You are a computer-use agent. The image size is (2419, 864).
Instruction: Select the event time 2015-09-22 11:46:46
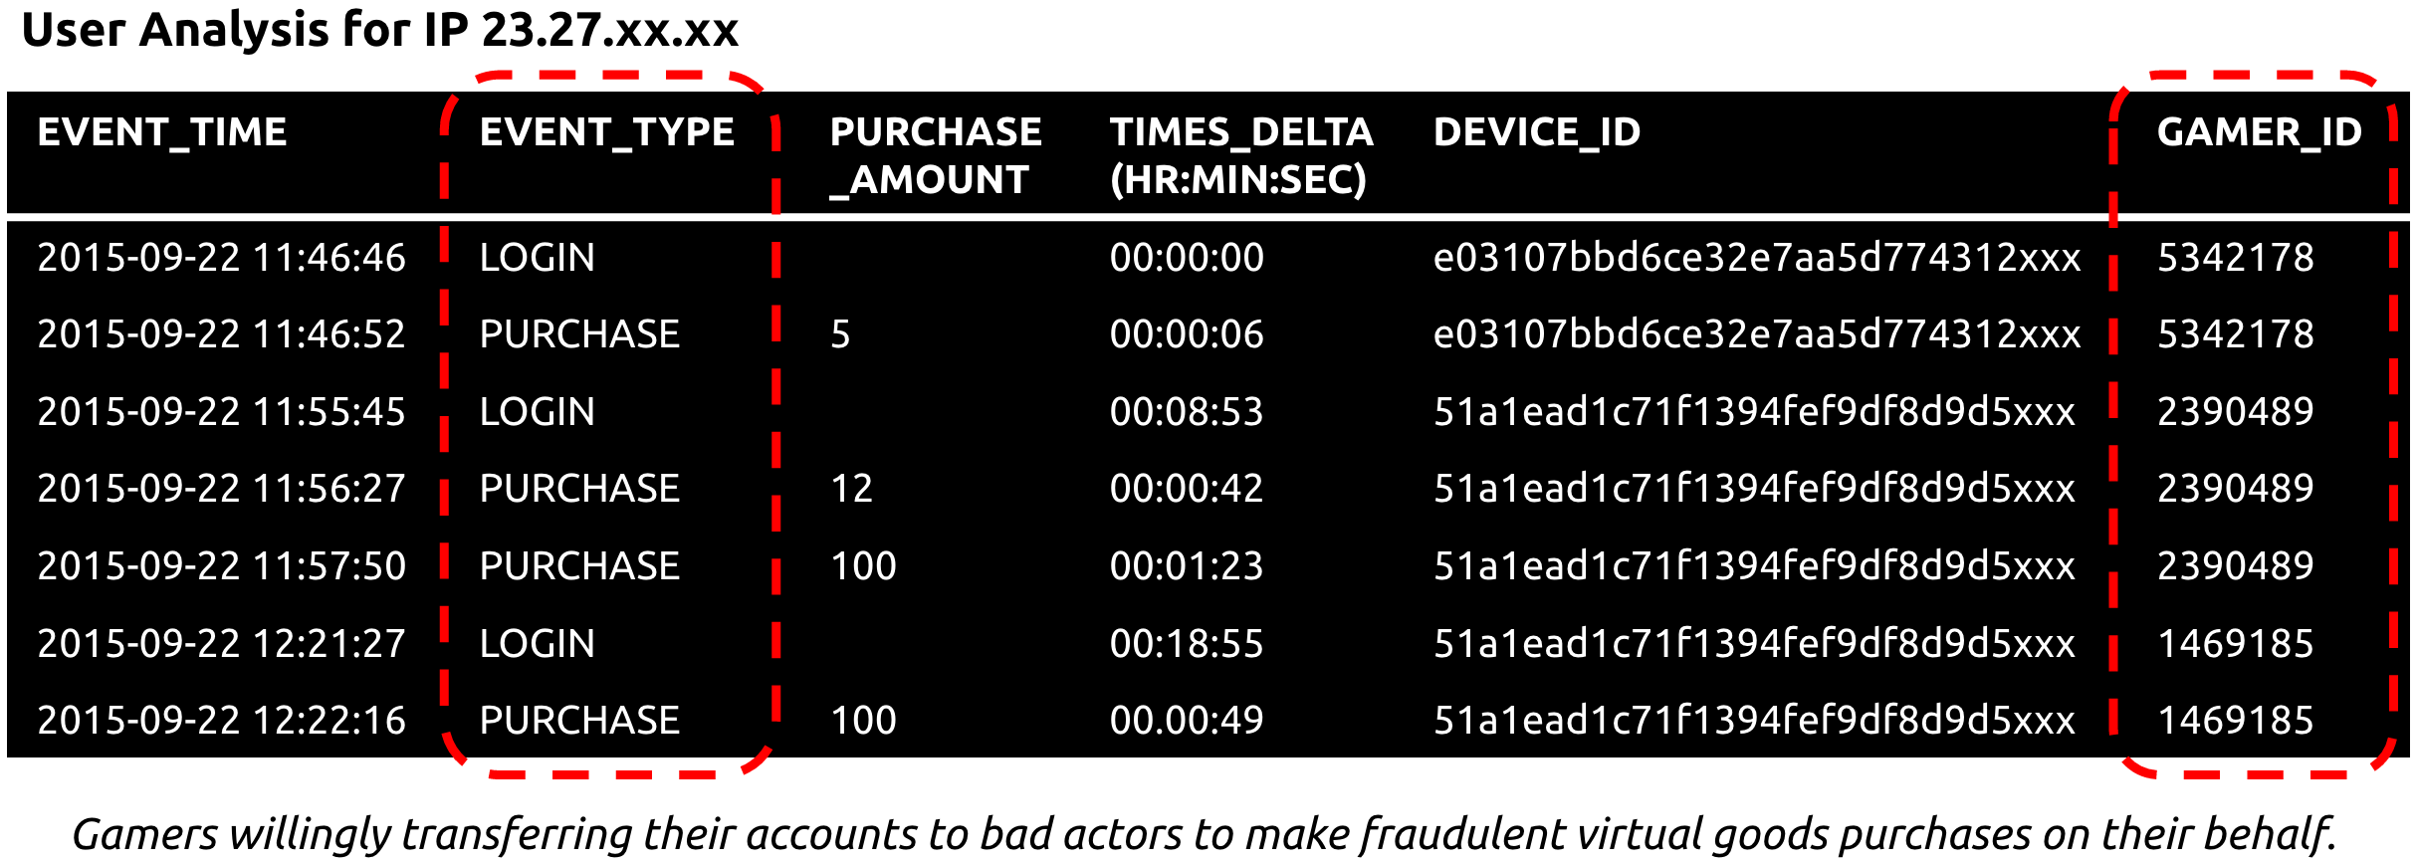point(221,258)
